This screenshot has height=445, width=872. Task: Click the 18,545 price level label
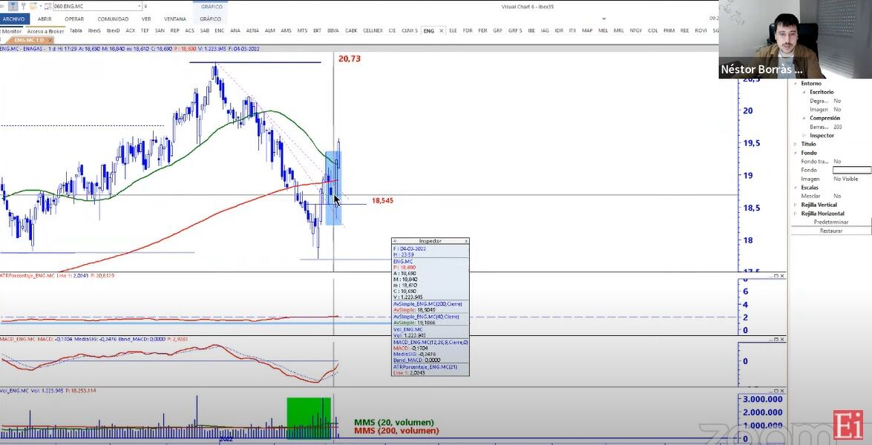pos(383,200)
